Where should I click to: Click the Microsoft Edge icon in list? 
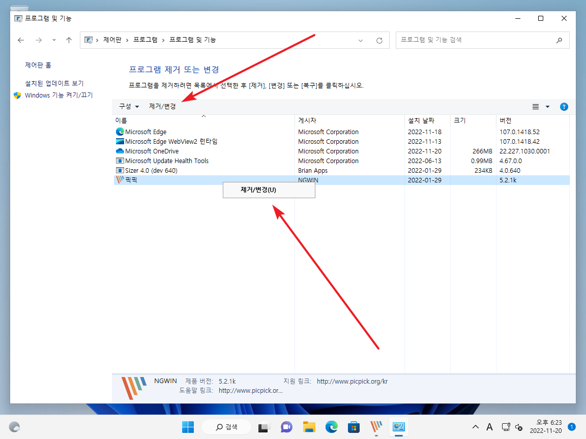pyautogui.click(x=120, y=132)
